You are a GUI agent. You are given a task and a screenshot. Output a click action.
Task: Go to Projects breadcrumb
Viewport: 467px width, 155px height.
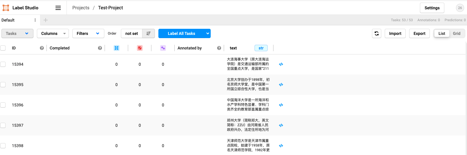(x=81, y=8)
